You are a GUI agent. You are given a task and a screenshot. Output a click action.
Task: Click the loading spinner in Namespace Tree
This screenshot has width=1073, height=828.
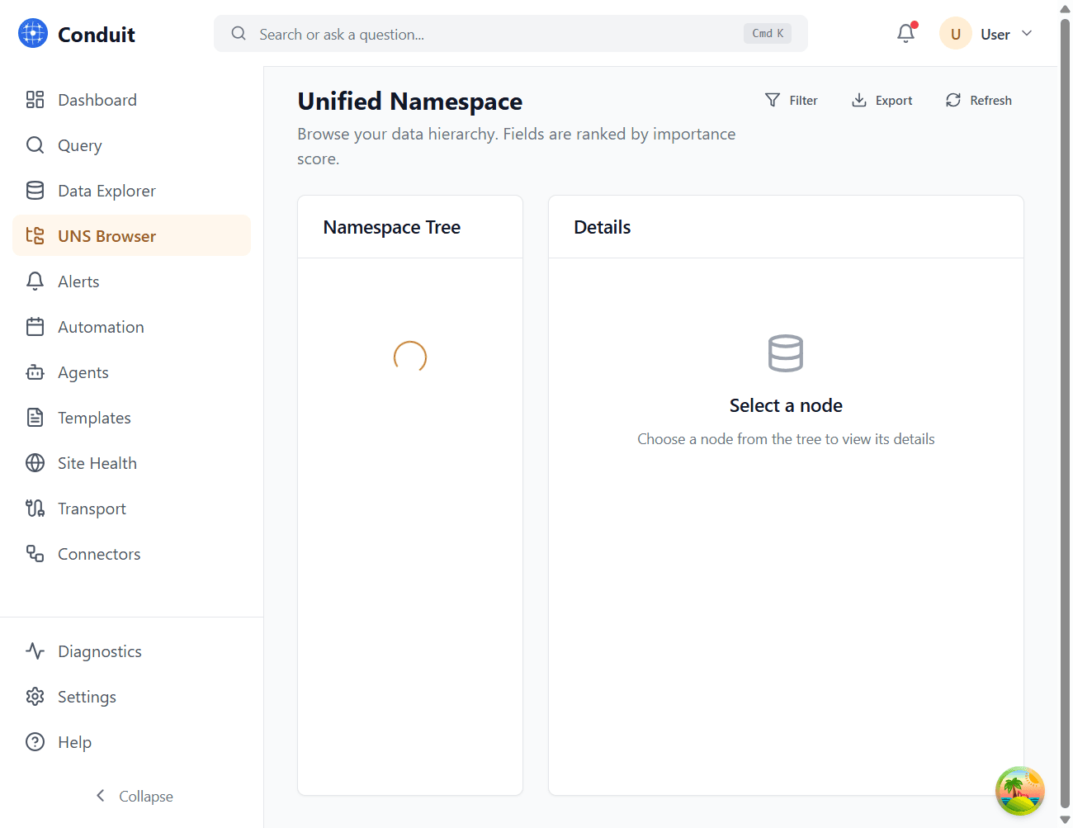coord(409,357)
